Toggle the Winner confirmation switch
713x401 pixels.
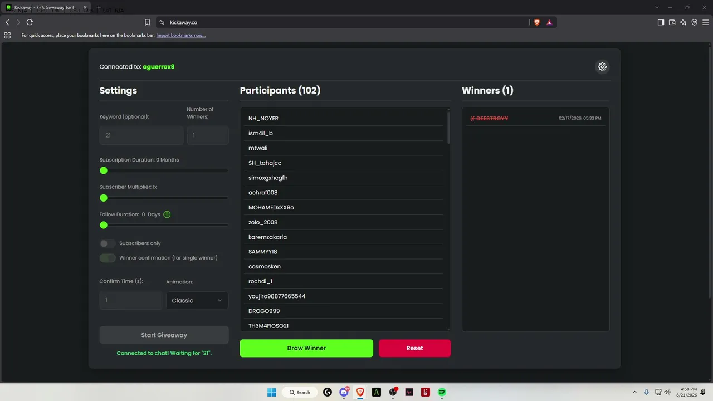108,258
